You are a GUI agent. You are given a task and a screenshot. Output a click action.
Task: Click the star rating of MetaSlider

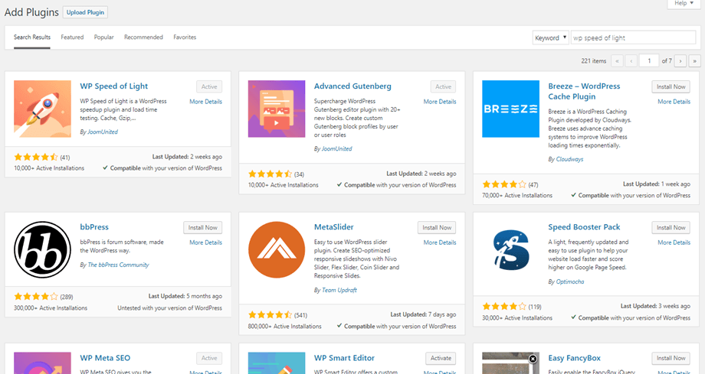(x=270, y=315)
